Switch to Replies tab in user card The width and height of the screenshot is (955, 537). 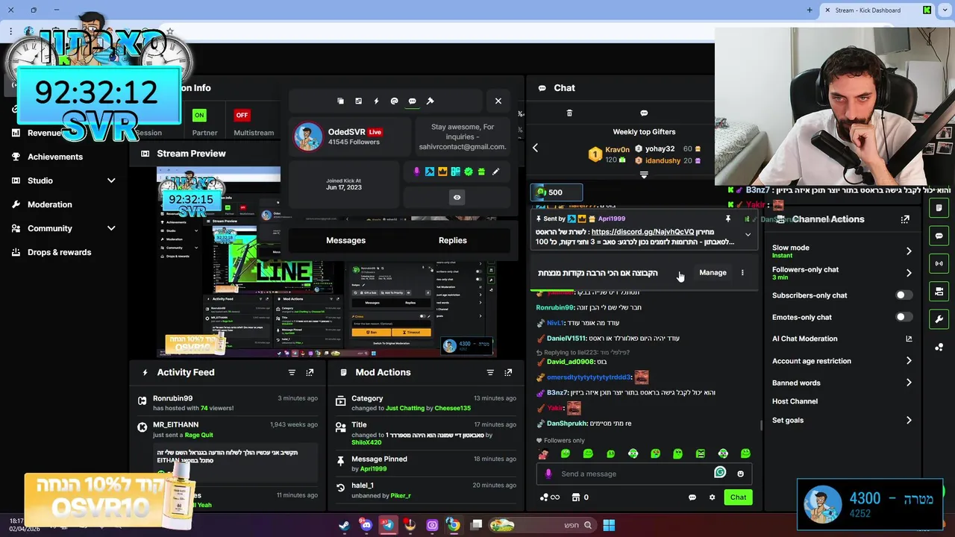tap(453, 240)
